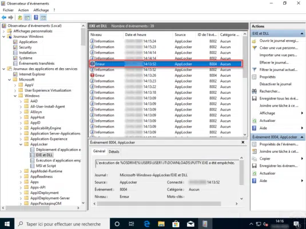Expand the AppID folder node
Viewport: 306px width, 229px height.
point(21,123)
